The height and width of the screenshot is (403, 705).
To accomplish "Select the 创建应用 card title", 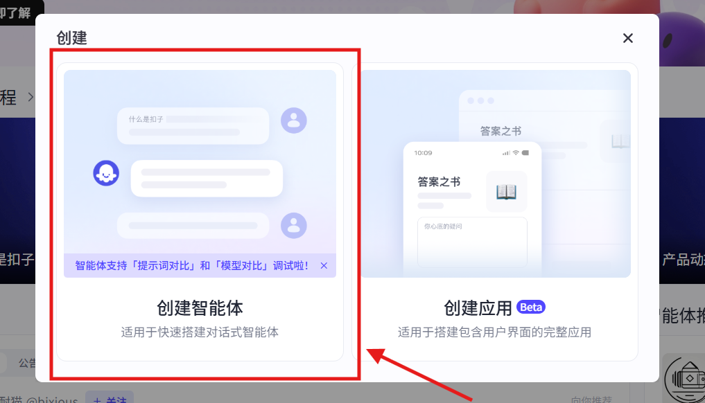I will coord(478,308).
